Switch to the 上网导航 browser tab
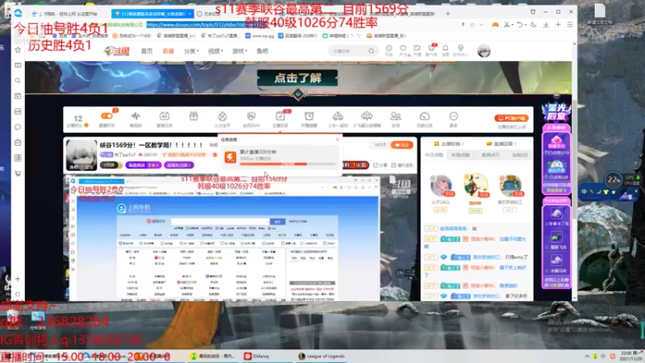 68,14
